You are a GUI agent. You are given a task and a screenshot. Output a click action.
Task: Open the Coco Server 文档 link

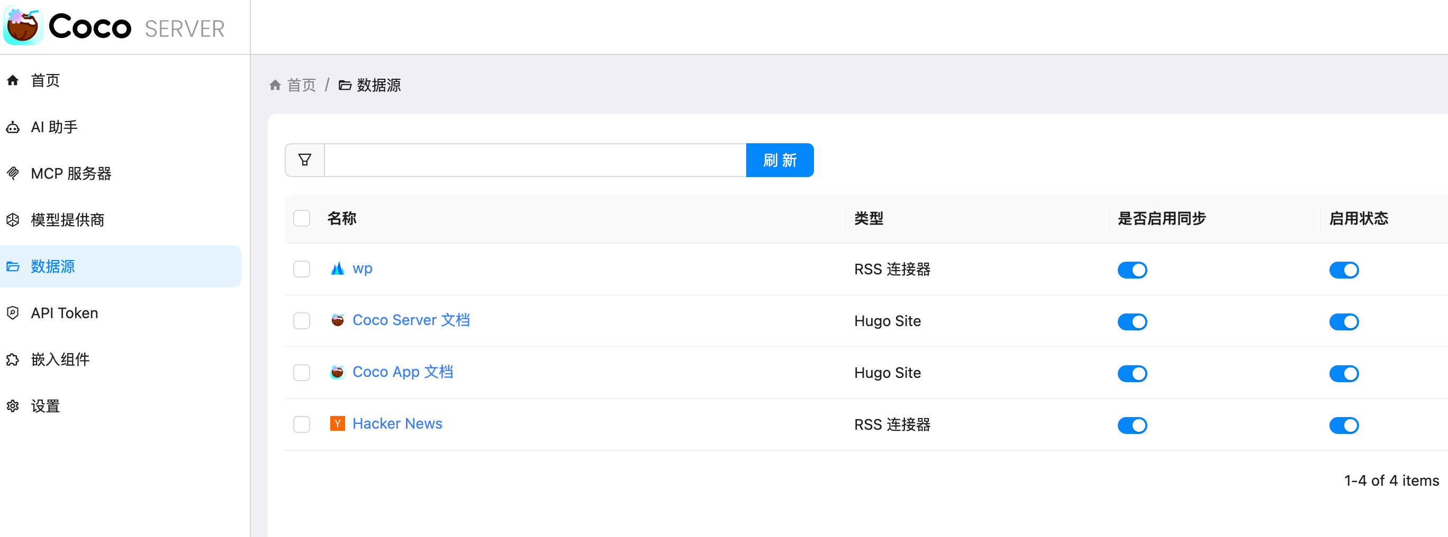pyautogui.click(x=411, y=320)
